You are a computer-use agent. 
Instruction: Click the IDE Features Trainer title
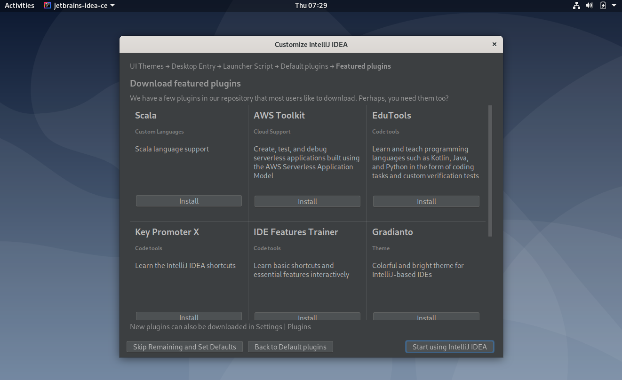tap(296, 232)
